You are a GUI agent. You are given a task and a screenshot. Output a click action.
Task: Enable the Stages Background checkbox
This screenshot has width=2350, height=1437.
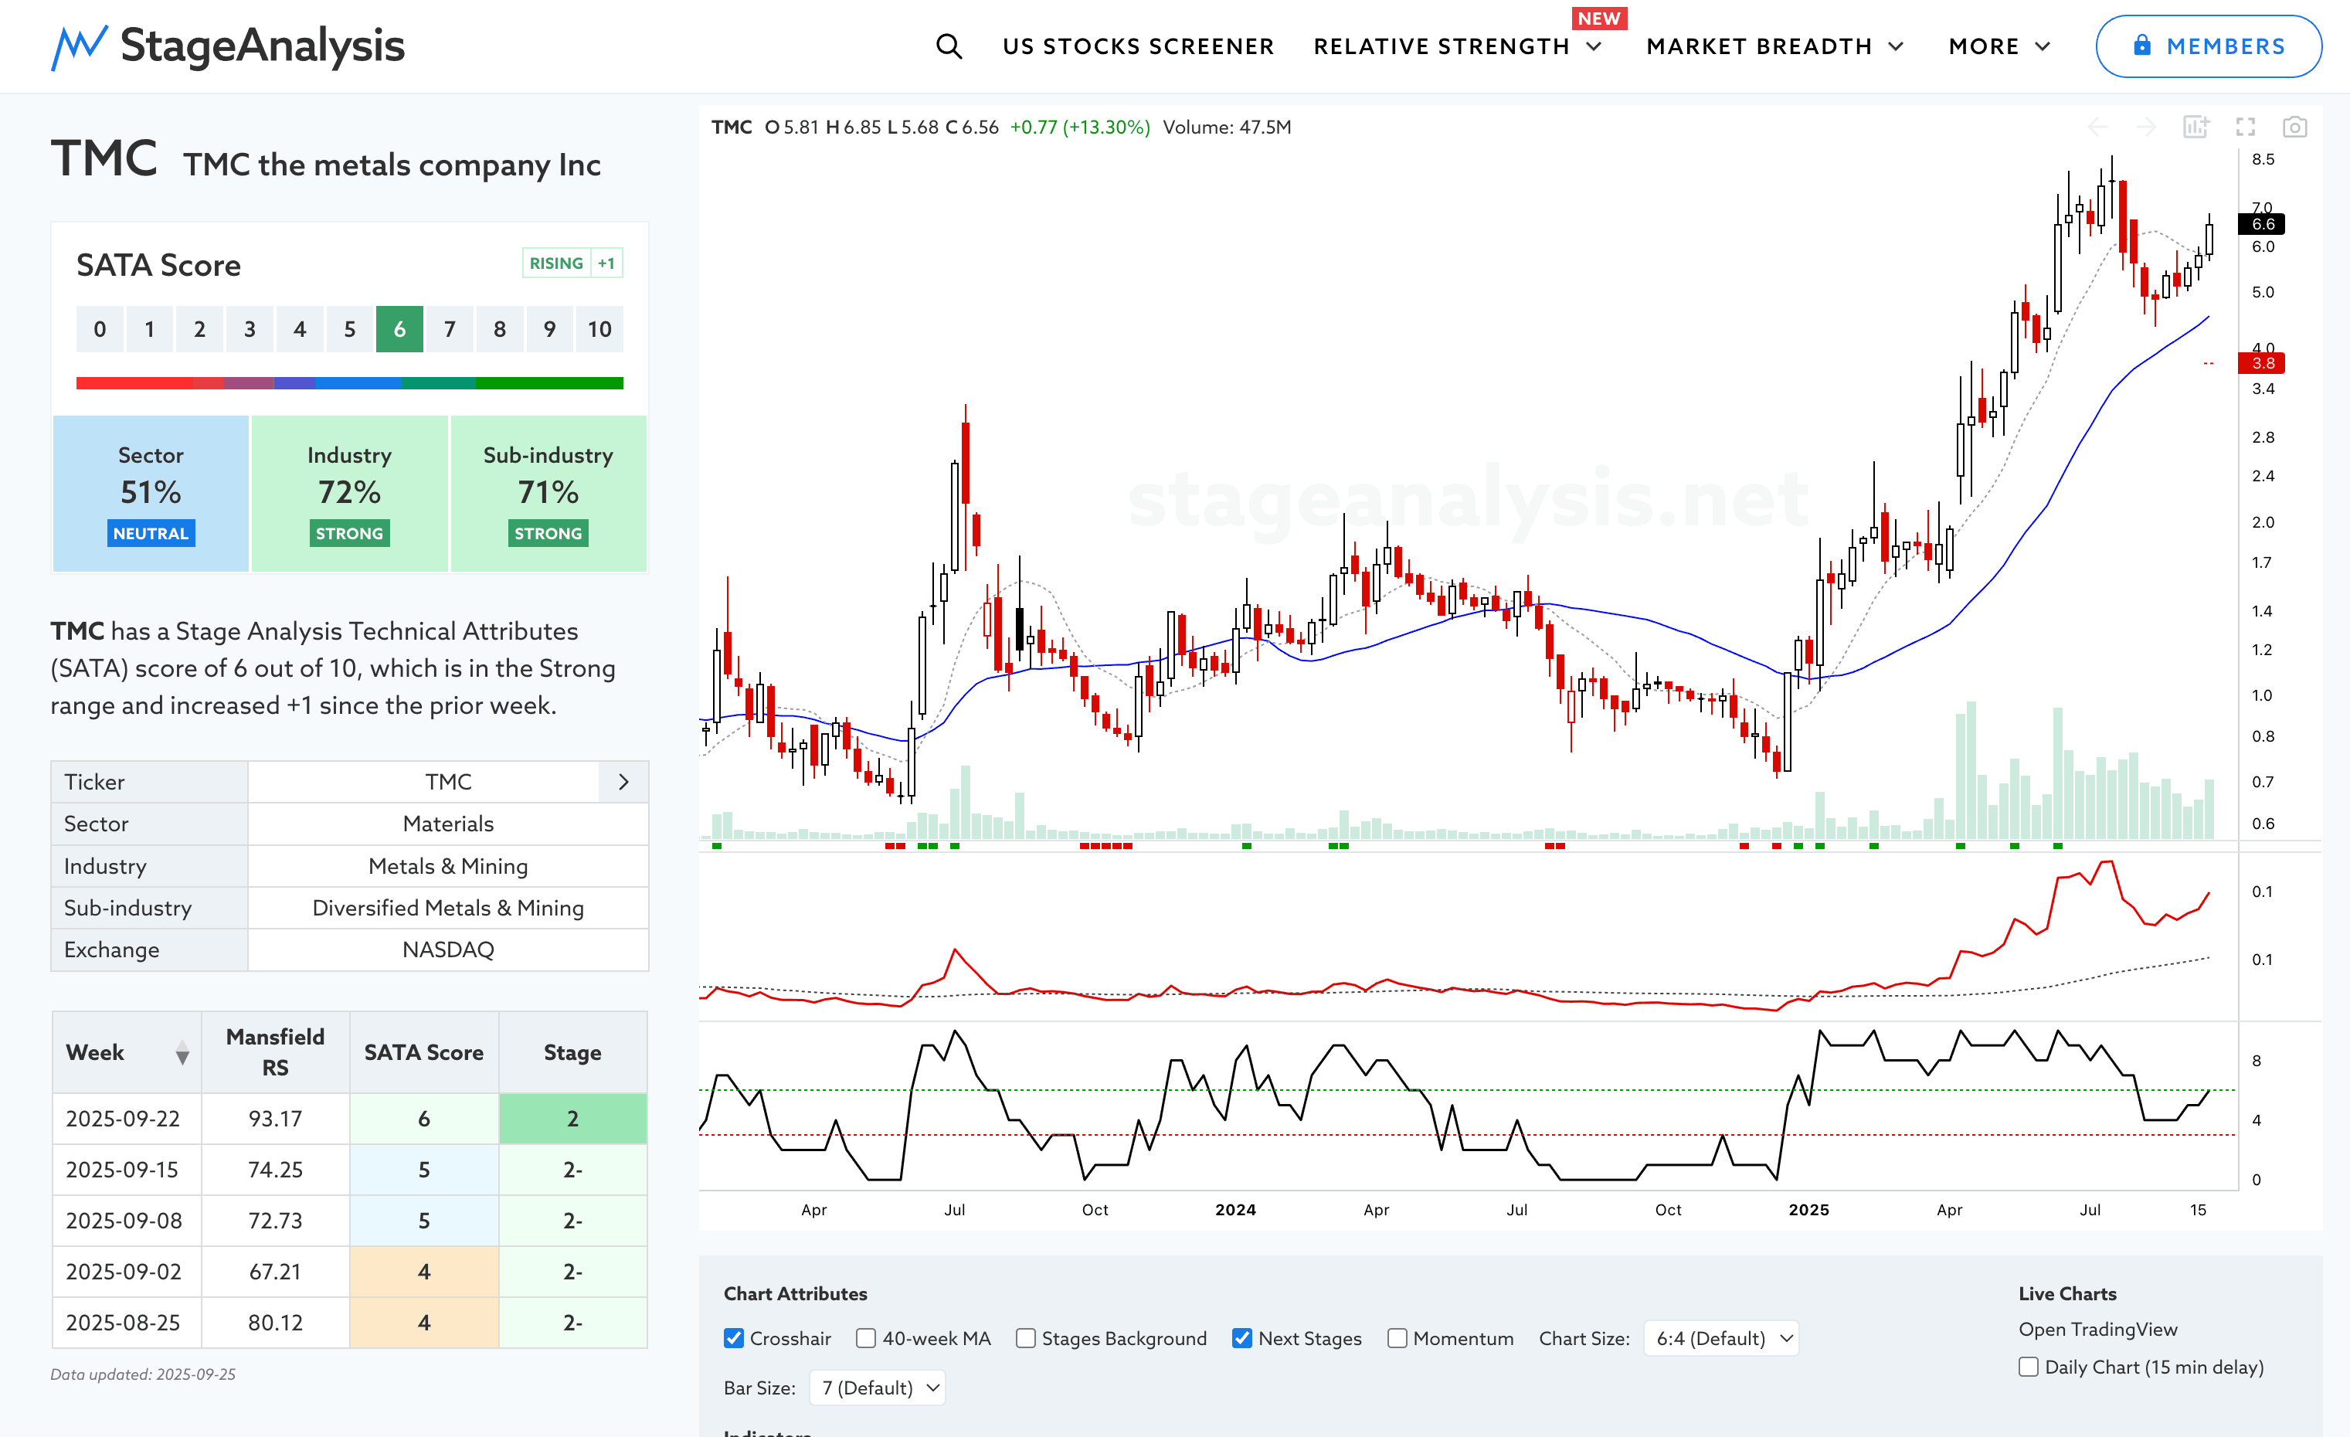1025,1338
